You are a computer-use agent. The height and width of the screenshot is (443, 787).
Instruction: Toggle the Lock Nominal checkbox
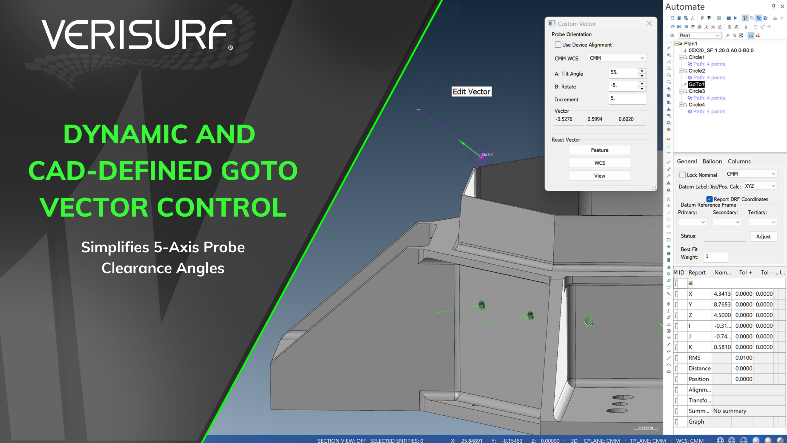click(682, 175)
